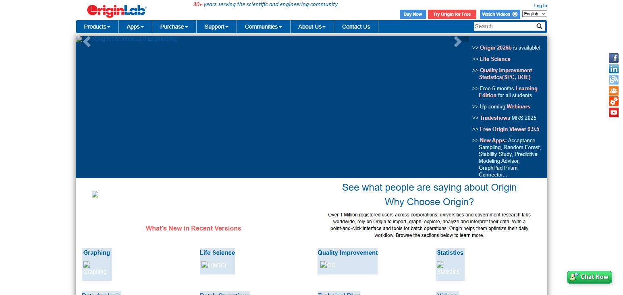Open the YouTube social icon
The height and width of the screenshot is (295, 623).
pyautogui.click(x=613, y=112)
